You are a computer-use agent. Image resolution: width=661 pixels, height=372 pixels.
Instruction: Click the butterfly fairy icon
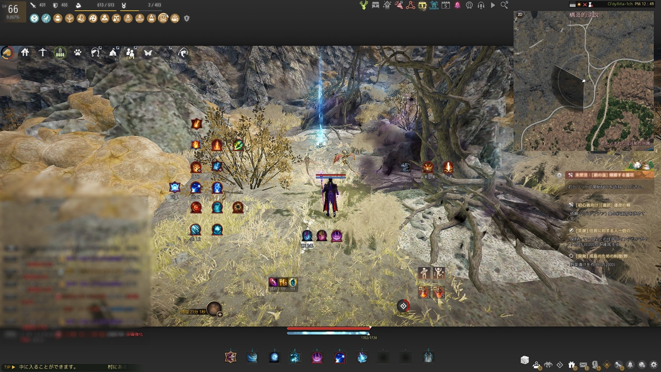(148, 52)
